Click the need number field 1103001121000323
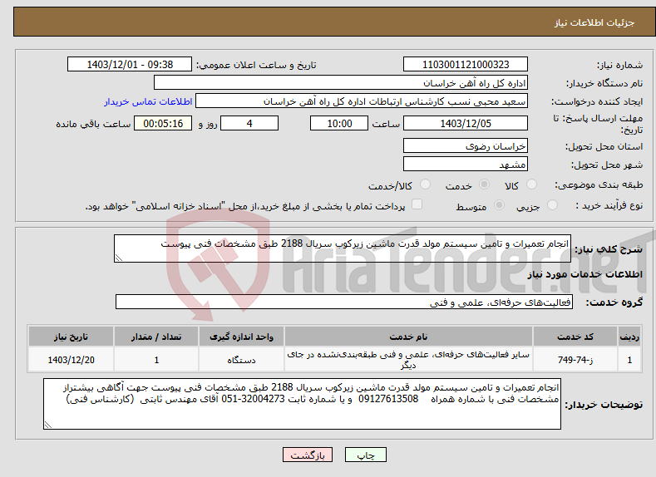Viewport: 656px width, 477px height. pyautogui.click(x=466, y=64)
